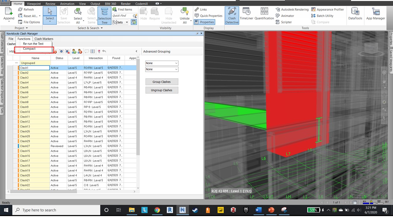Open the first None grouping dropdown
The height and width of the screenshot is (221, 393).
pos(161,63)
